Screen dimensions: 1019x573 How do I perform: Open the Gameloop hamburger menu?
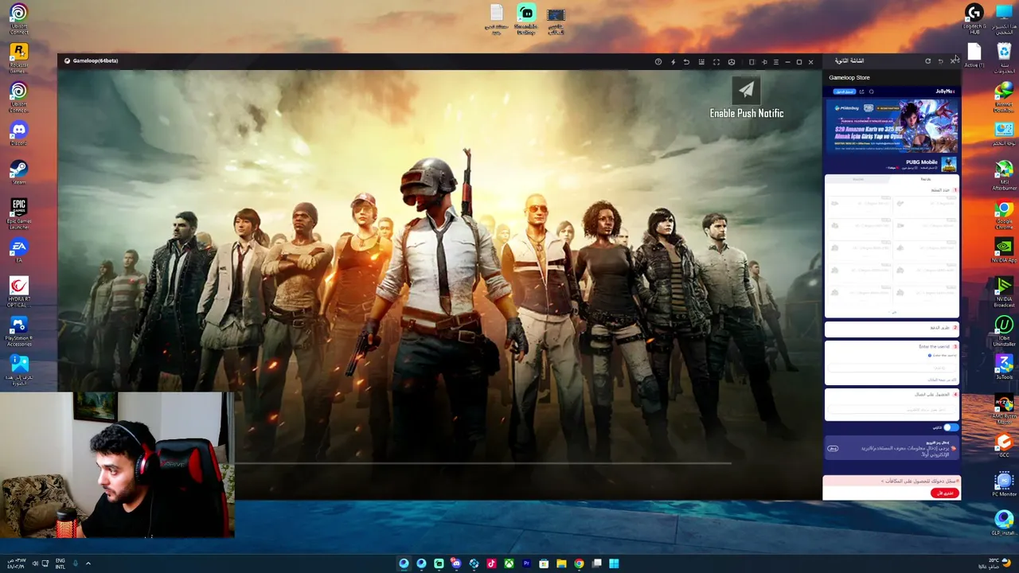pos(776,61)
